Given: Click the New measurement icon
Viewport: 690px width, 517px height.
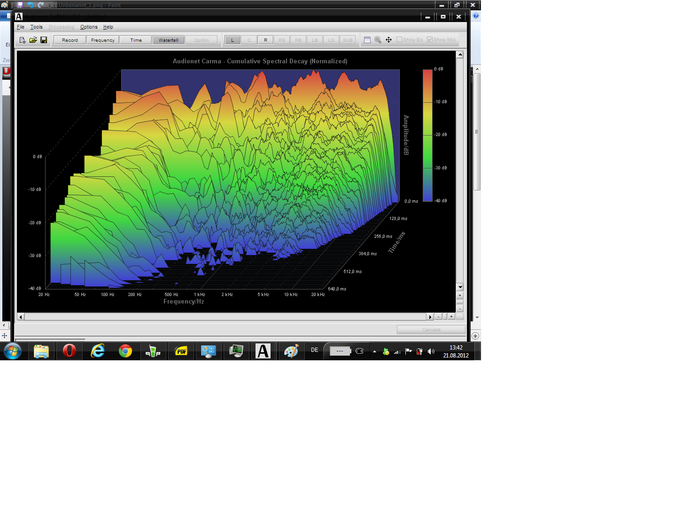Looking at the screenshot, I should (23, 40).
